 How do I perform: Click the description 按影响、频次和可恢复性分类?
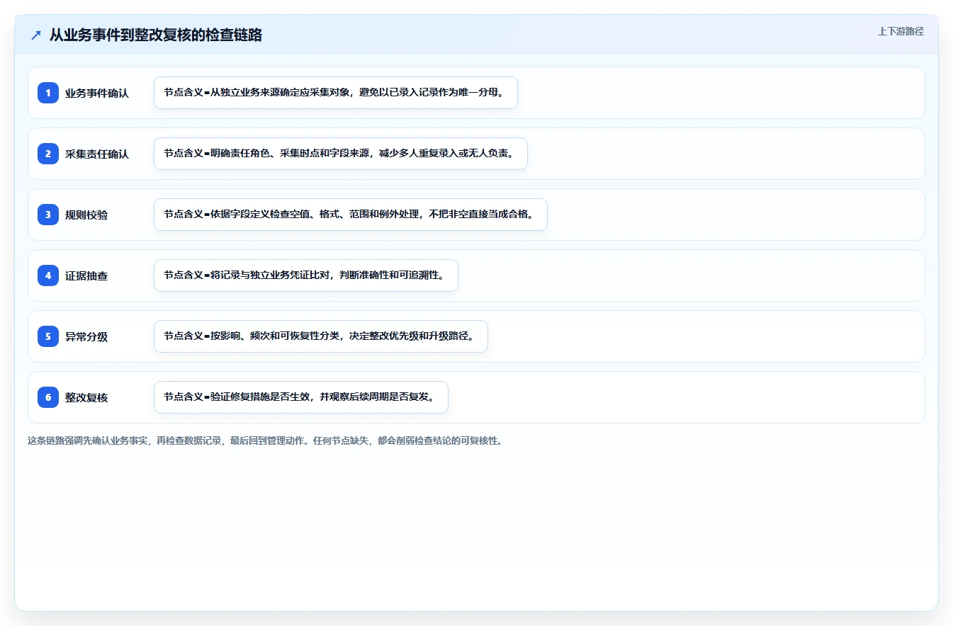pos(321,336)
